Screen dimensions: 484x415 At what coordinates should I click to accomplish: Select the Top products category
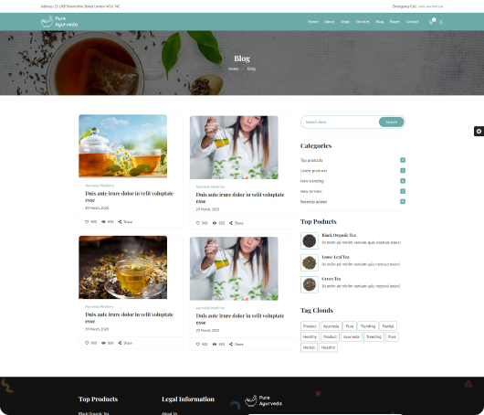[x=311, y=160]
